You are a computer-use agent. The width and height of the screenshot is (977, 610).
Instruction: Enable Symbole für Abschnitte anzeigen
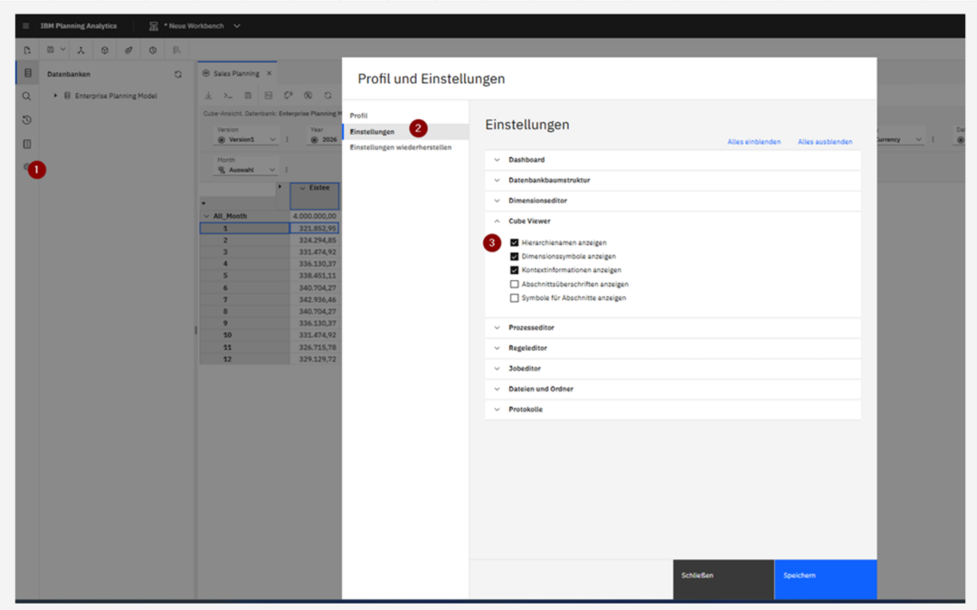point(514,298)
